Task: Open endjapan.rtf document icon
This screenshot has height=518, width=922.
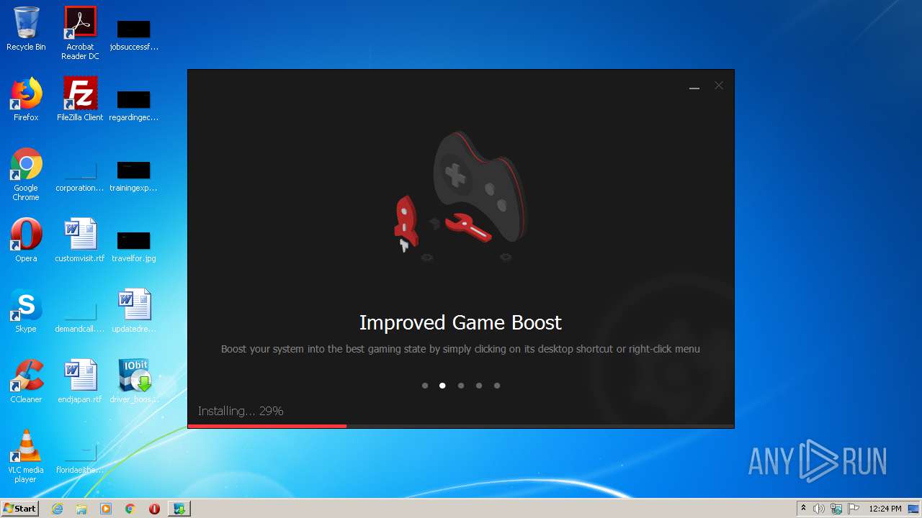Action: pos(80,381)
